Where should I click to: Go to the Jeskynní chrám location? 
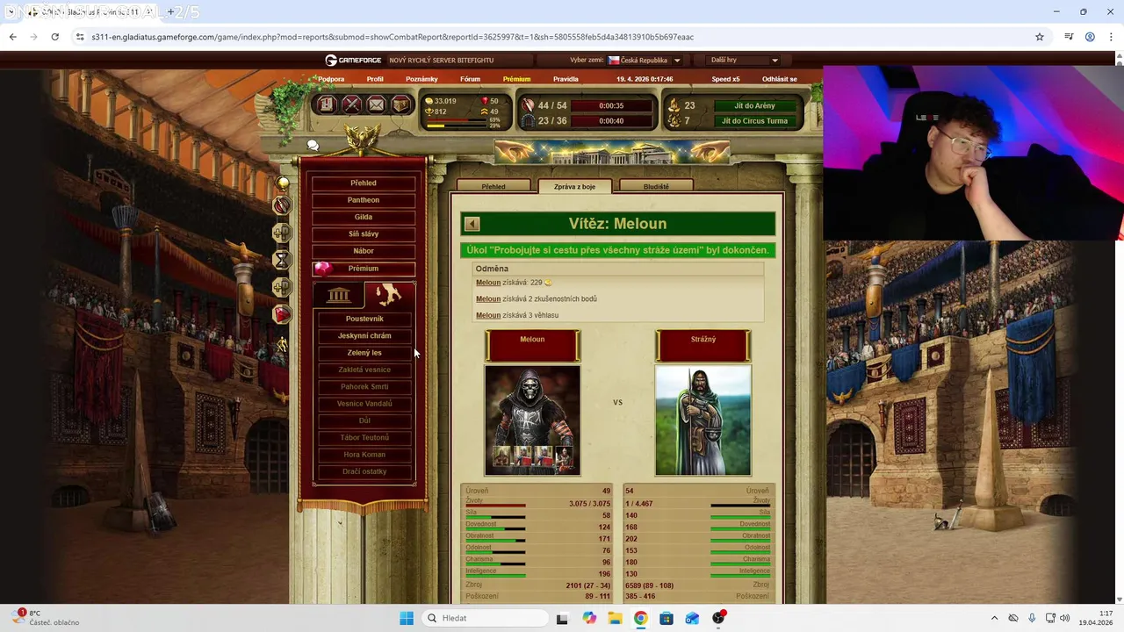coord(364,335)
